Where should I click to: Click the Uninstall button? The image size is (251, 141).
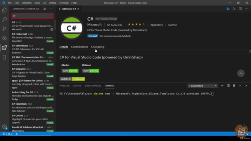[x=93, y=36]
